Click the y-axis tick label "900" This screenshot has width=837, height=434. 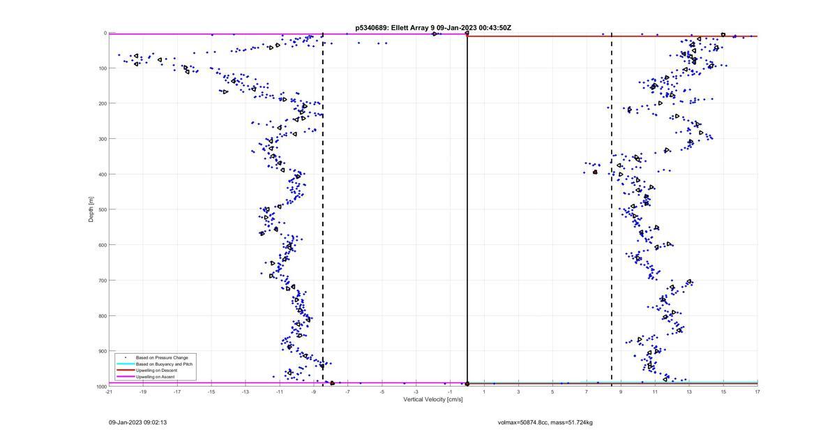pos(103,351)
